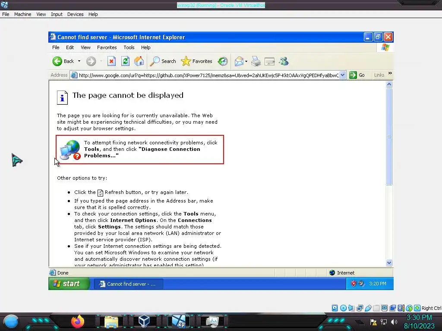
Task: Select the 'Cannot find server' taskbar button
Action: 129,284
